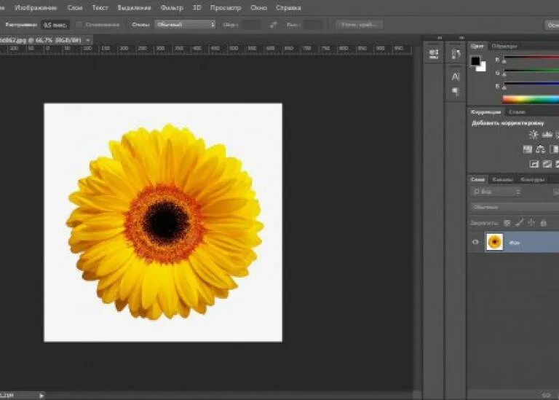Add a Hue/Saturation adjustment icon
The width and height of the screenshot is (559, 400).
click(x=527, y=149)
